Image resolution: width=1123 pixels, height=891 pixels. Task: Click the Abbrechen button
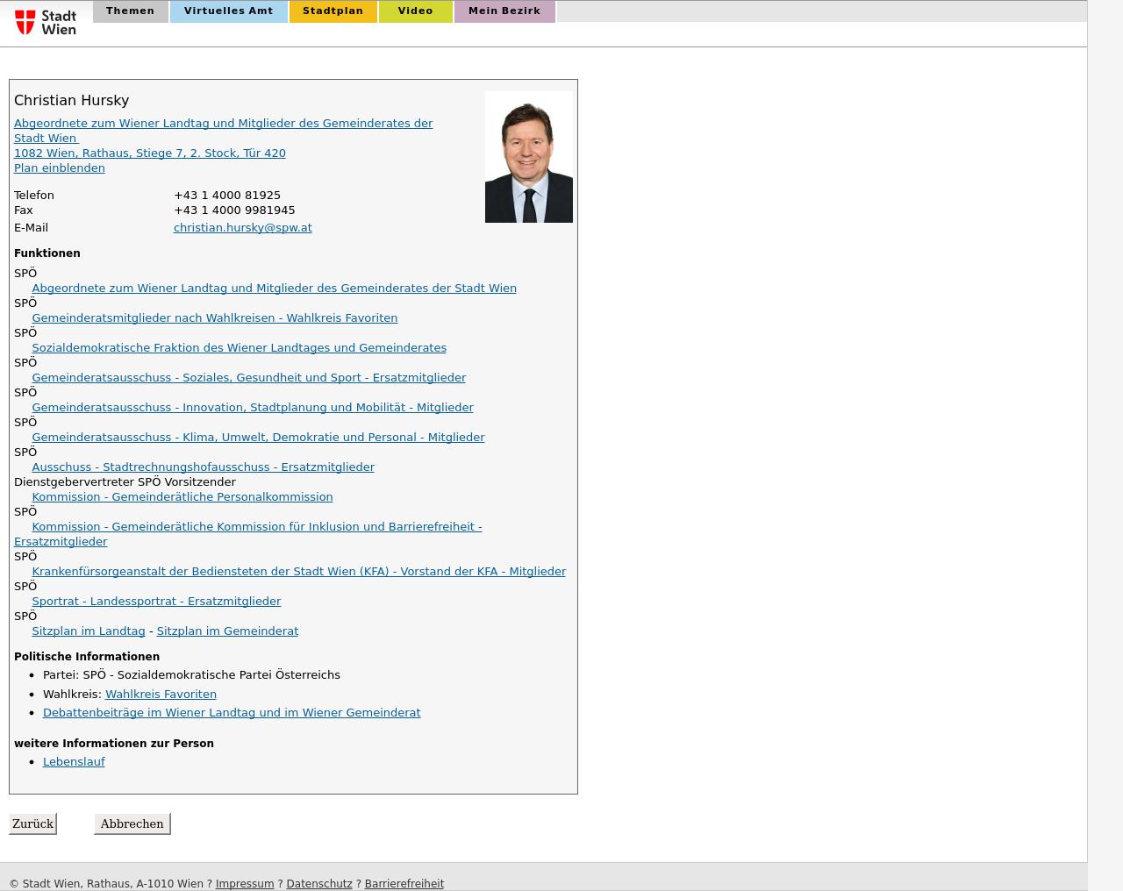point(132,823)
